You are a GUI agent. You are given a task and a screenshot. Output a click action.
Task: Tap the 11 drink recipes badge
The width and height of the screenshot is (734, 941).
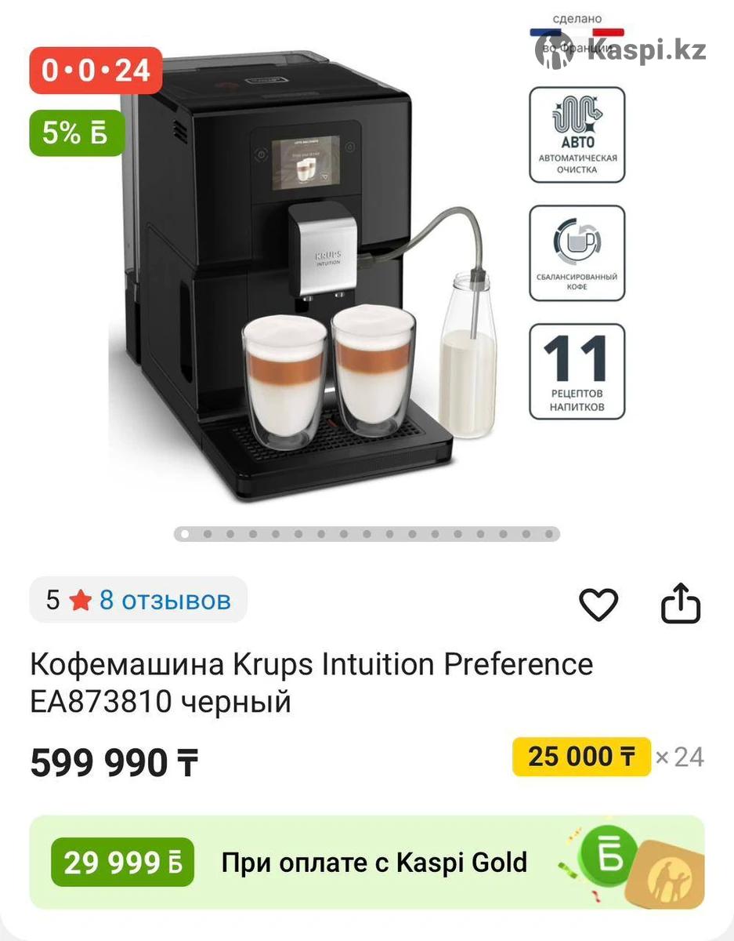coord(577,372)
